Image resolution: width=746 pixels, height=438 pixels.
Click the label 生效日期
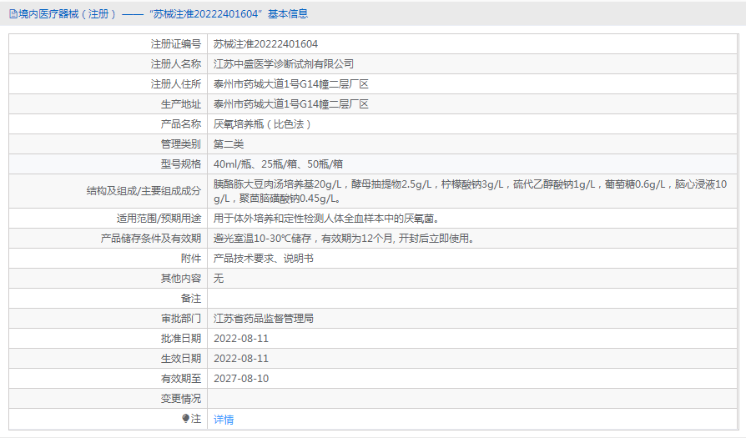tap(181, 359)
